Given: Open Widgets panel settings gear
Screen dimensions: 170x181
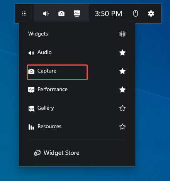Looking at the screenshot, I should [122, 34].
